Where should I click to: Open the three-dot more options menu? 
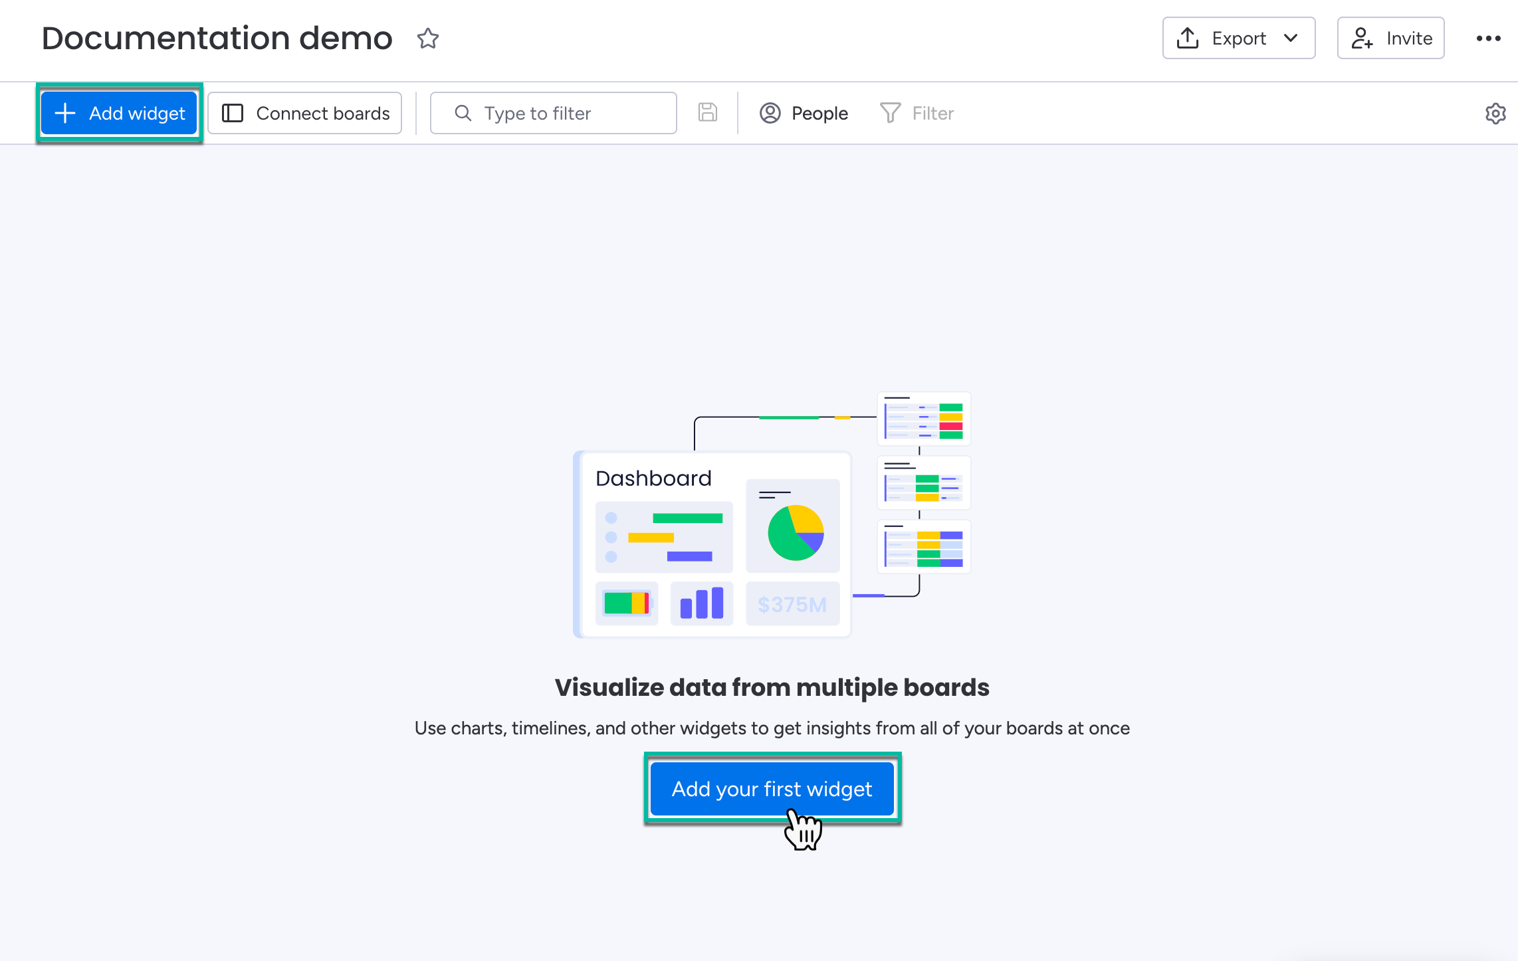(x=1488, y=39)
